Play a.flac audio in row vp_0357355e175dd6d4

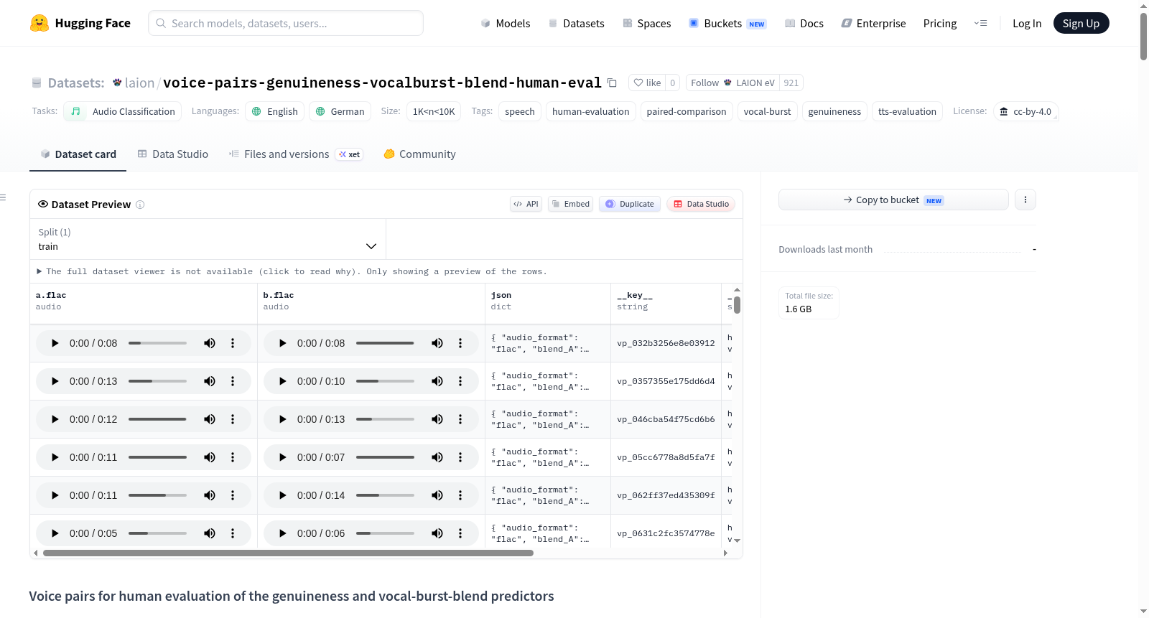pyautogui.click(x=55, y=381)
